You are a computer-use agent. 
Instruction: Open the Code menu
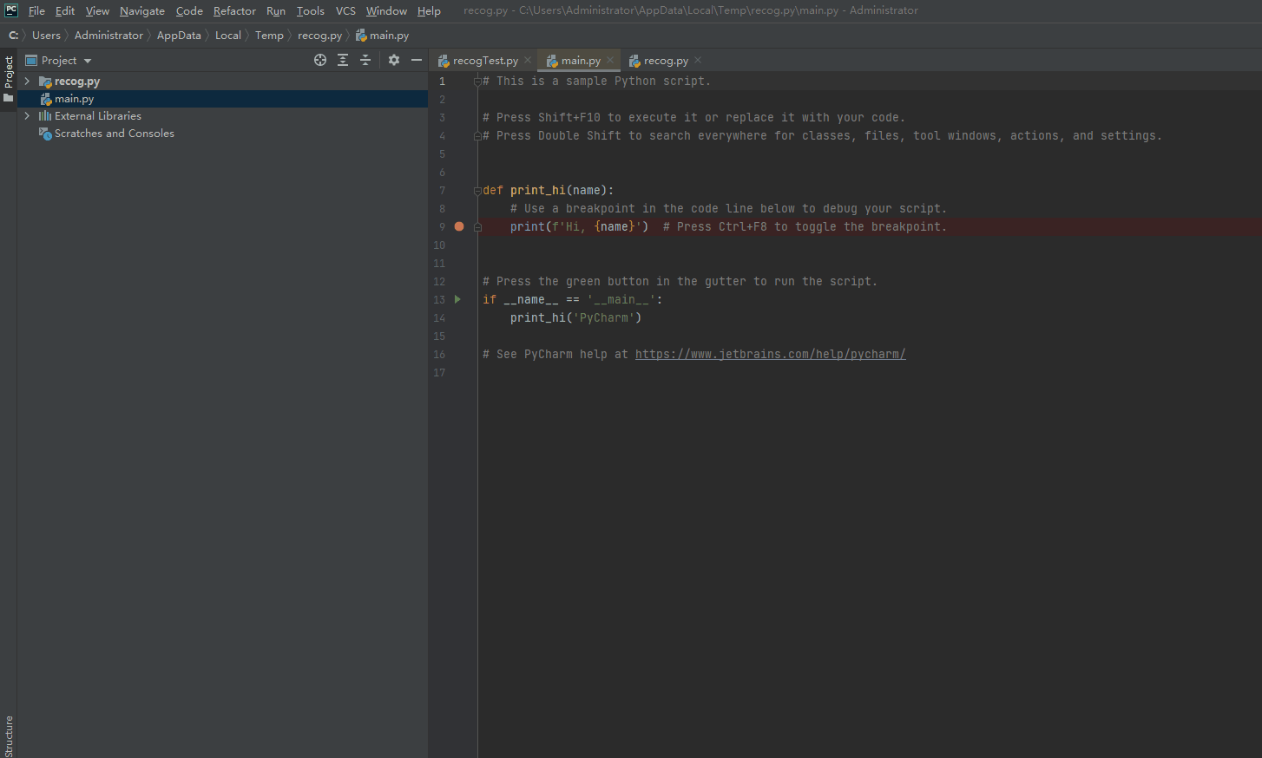[x=189, y=10]
